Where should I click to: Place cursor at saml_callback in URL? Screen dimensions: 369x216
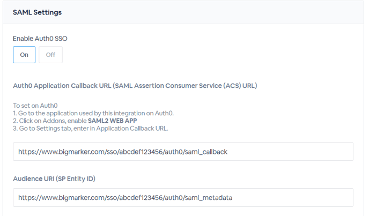click(206, 152)
